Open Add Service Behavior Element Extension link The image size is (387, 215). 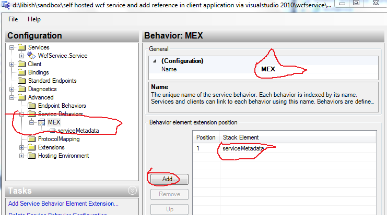[x=63, y=204]
